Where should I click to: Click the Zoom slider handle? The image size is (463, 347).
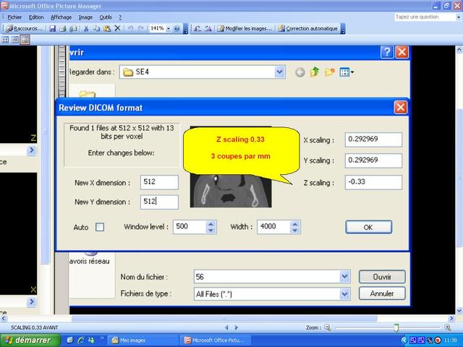tap(396, 327)
